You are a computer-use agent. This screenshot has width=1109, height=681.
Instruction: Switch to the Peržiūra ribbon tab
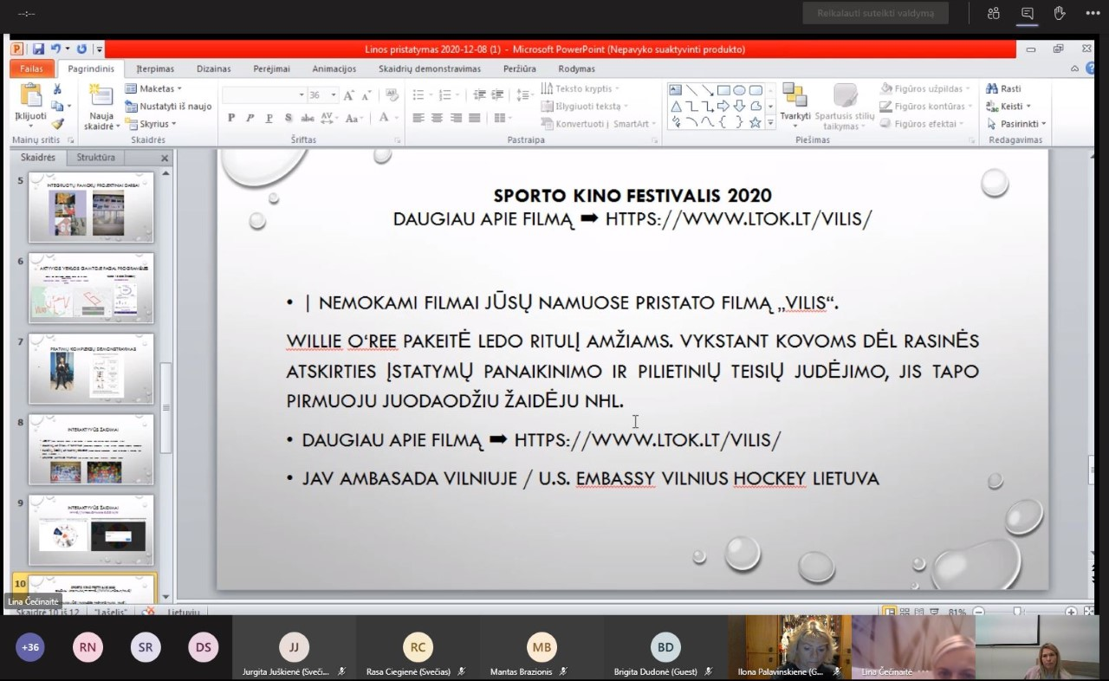pyautogui.click(x=520, y=68)
